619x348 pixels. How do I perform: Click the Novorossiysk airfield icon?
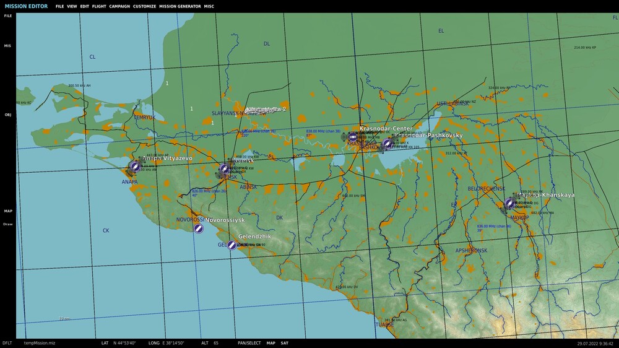199,228
